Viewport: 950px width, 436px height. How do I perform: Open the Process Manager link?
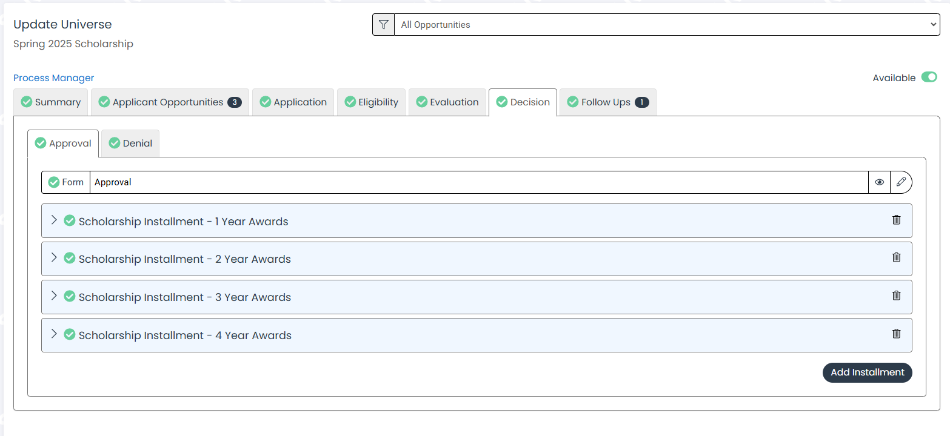(x=54, y=78)
